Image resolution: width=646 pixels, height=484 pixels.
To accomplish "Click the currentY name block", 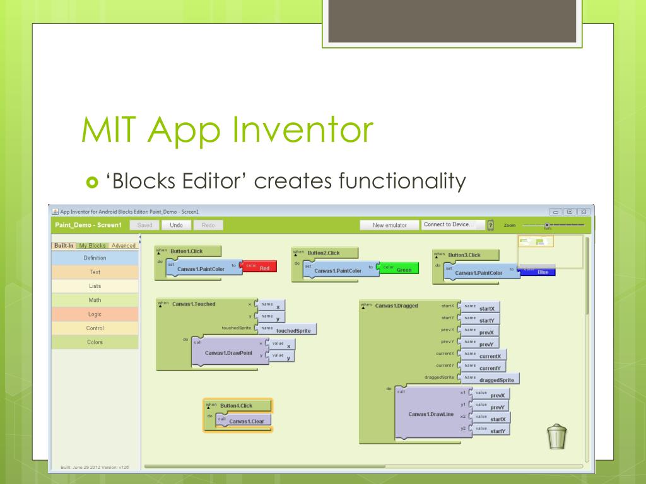I will (483, 367).
